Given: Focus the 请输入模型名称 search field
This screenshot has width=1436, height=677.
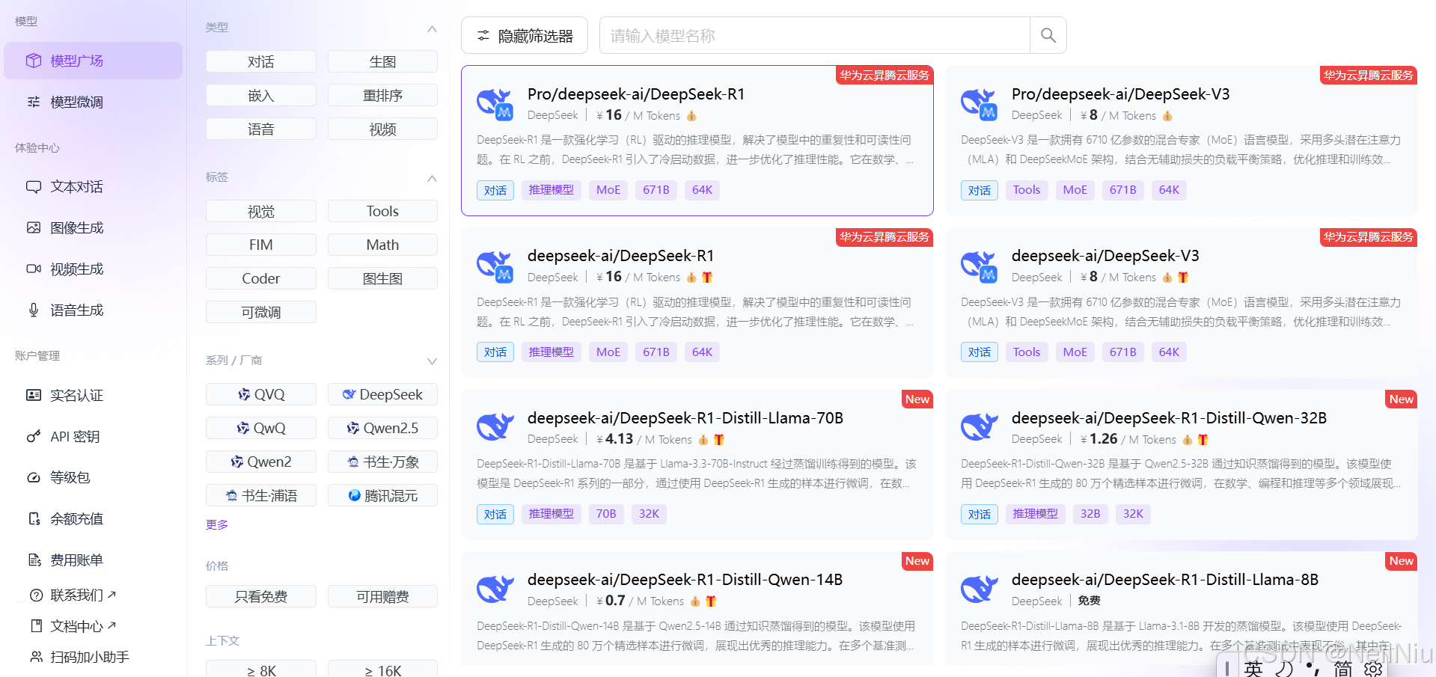Looking at the screenshot, I should (814, 35).
